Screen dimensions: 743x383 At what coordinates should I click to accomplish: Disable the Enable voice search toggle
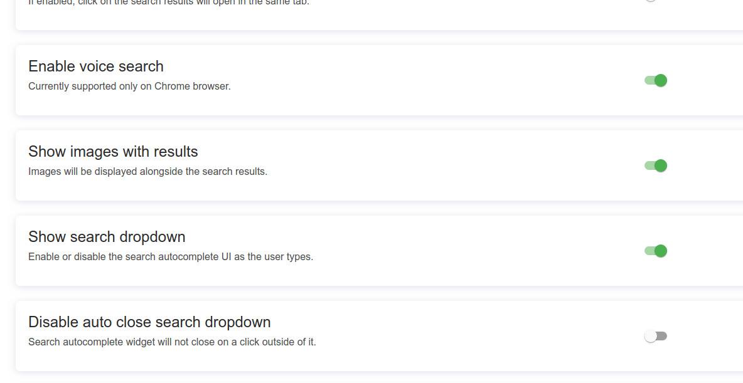click(655, 80)
